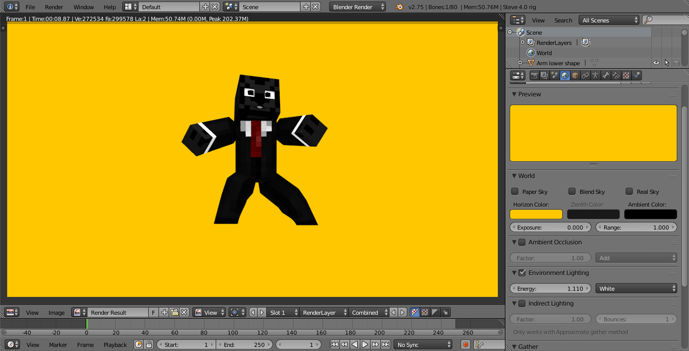This screenshot has height=351, width=689.
Task: Enable the Ambient Occlusion checkbox
Action: pos(522,242)
